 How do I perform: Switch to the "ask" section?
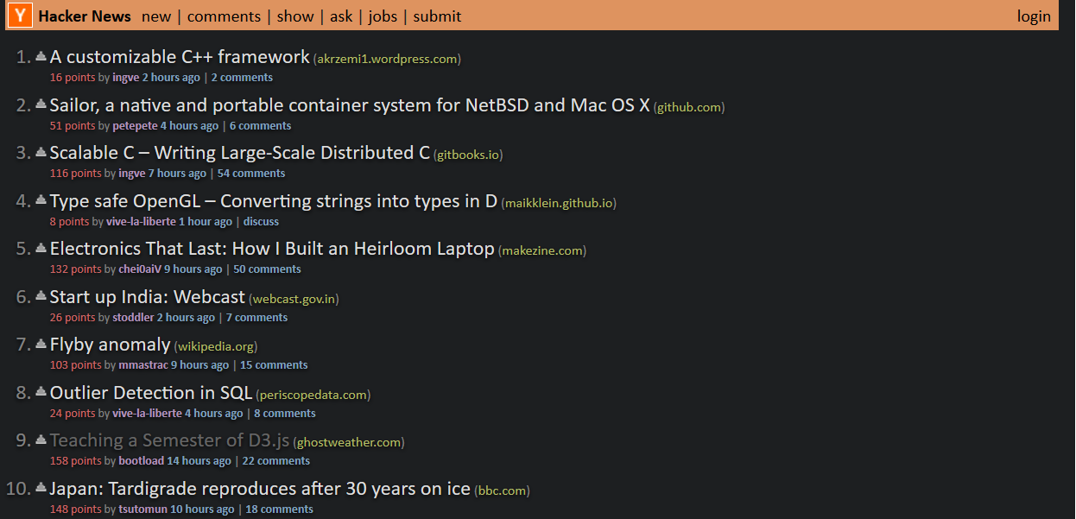coord(340,16)
